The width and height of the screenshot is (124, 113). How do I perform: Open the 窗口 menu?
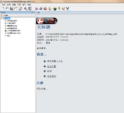[24, 5]
